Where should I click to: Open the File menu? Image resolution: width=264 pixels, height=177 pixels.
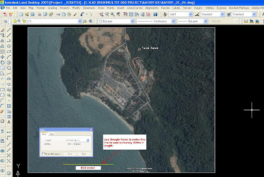(x=8, y=8)
